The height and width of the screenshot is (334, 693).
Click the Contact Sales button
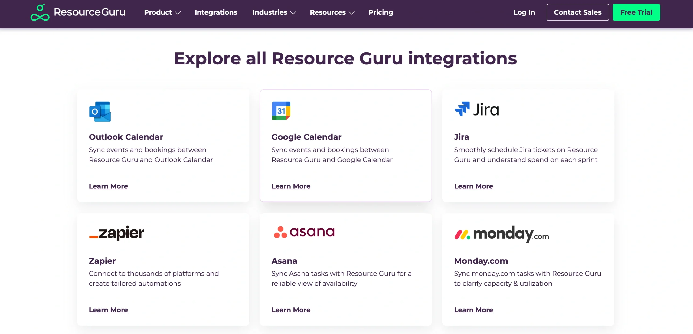[578, 12]
